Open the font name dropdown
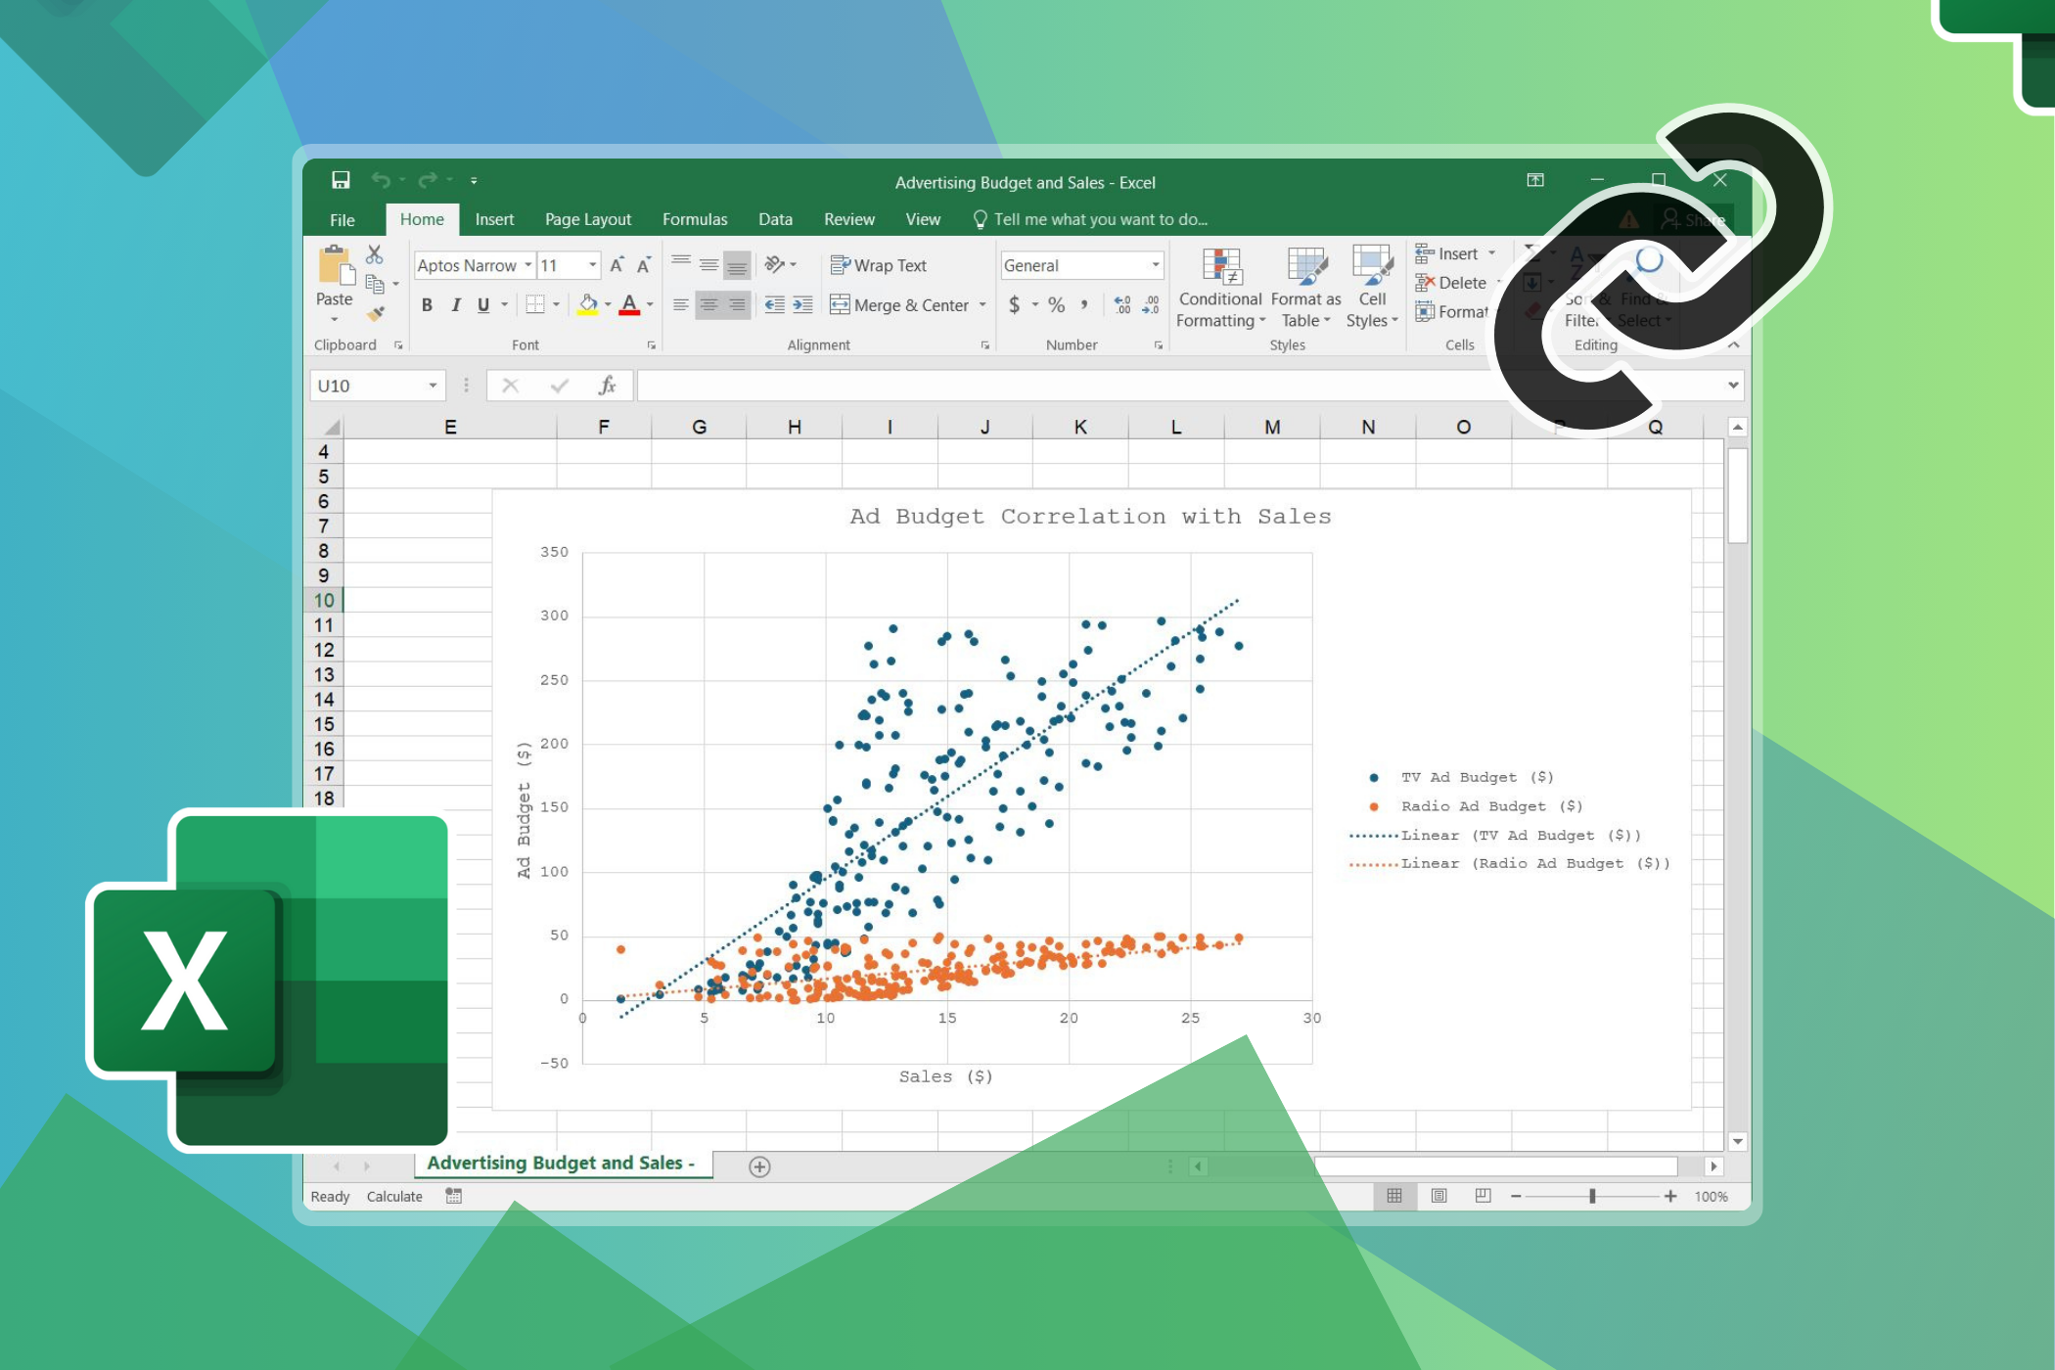The image size is (2055, 1370). [527, 264]
